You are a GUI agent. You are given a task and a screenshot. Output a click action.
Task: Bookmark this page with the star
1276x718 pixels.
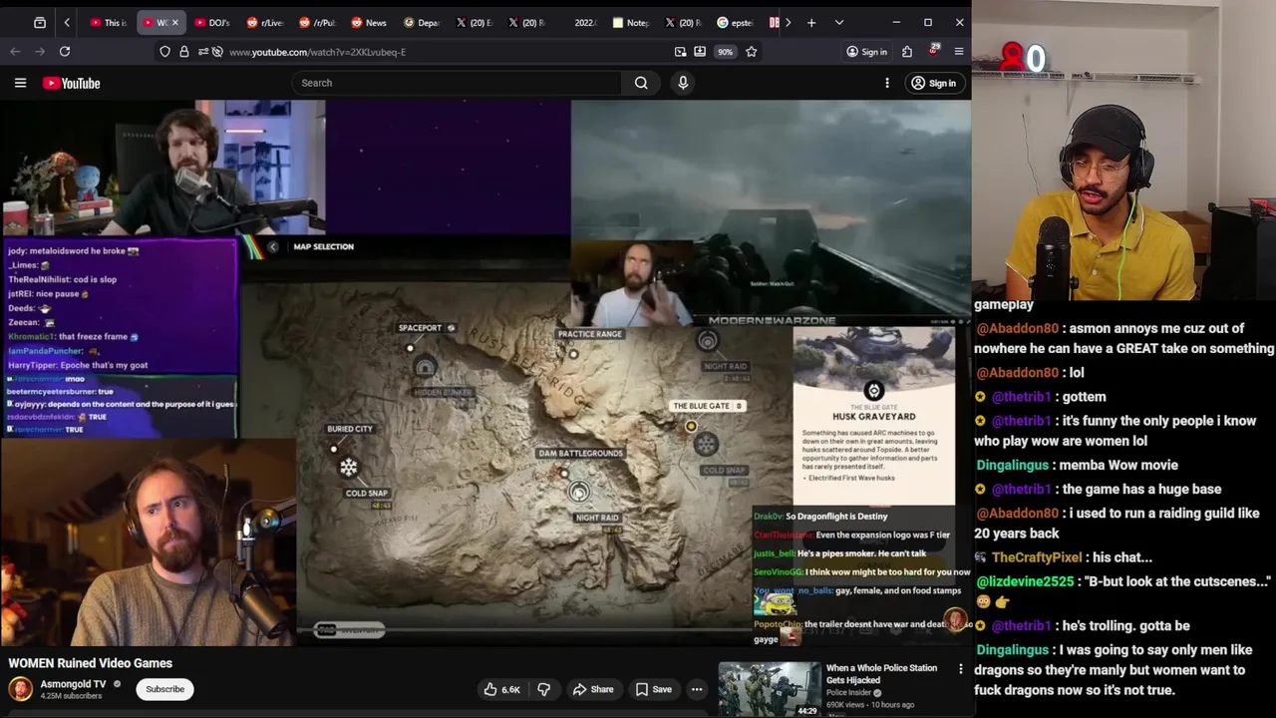(752, 51)
